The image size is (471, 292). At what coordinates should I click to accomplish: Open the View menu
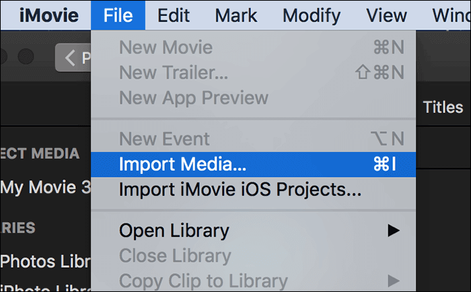(388, 15)
